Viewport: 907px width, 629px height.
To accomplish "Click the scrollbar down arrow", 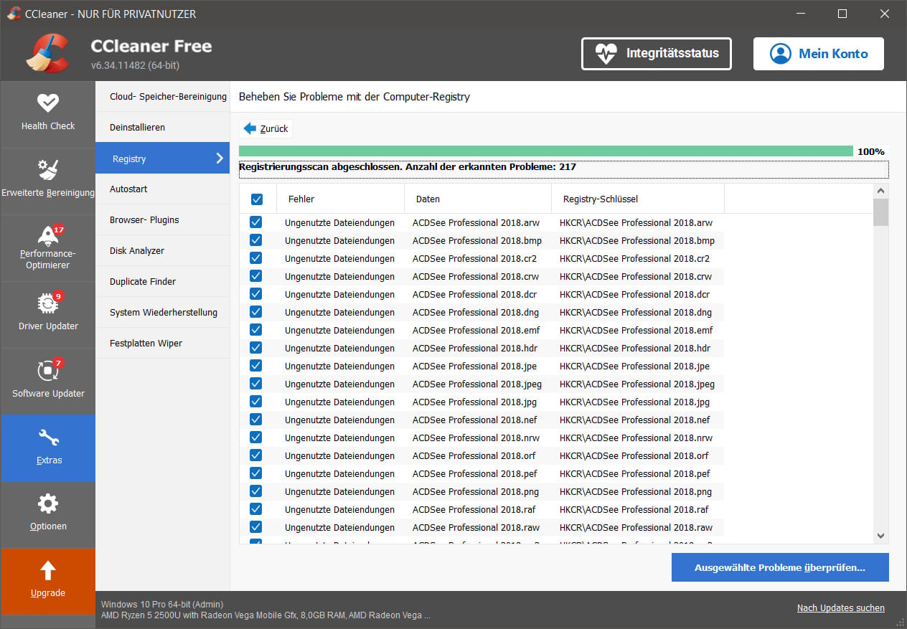I will click(x=880, y=536).
